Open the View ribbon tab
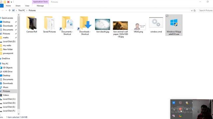 coord(27,6)
